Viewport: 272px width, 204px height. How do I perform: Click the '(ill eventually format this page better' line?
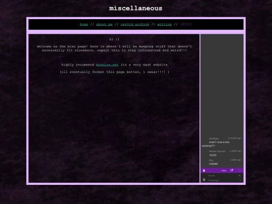114,72
